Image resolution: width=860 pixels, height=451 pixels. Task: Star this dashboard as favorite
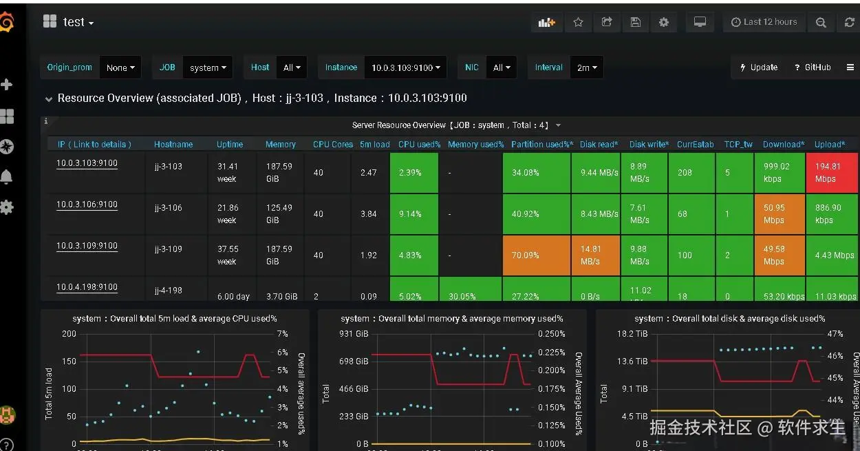(578, 23)
